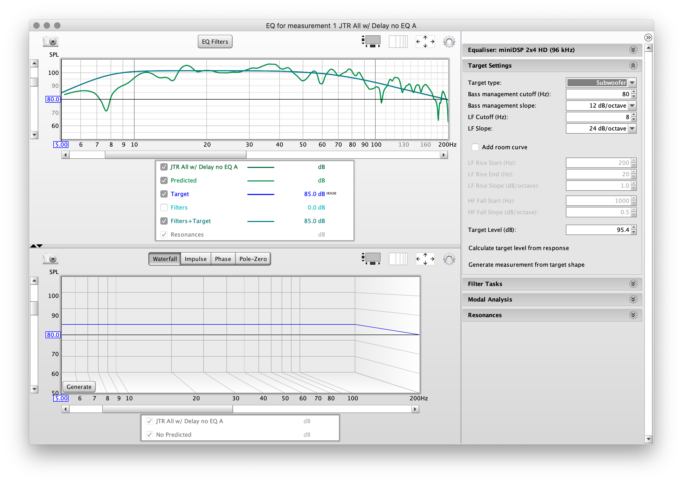Check the Add room curve box
683x483 pixels.
click(475, 147)
